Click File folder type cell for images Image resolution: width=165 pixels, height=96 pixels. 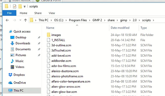(x=147, y=35)
